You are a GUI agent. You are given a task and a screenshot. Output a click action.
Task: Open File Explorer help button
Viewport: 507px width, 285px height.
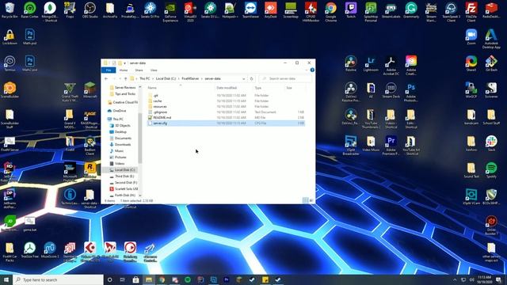(x=312, y=70)
